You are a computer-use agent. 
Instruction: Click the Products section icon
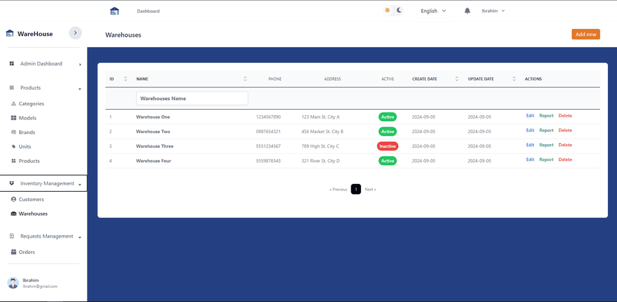(x=12, y=88)
